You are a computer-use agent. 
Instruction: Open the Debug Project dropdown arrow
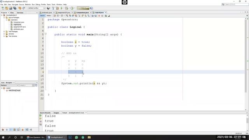[x=69, y=8]
